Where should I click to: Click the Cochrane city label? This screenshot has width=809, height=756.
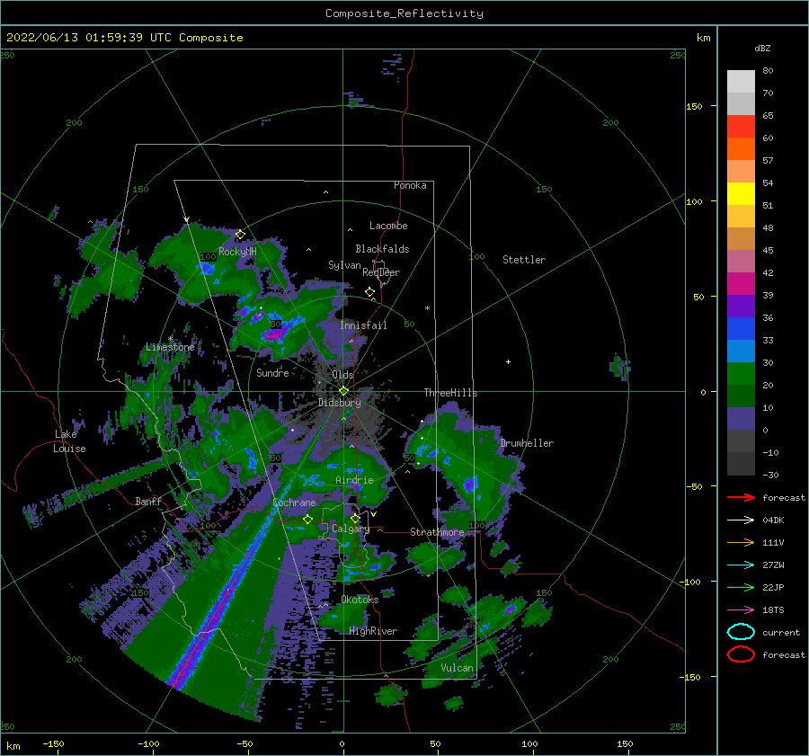[294, 503]
